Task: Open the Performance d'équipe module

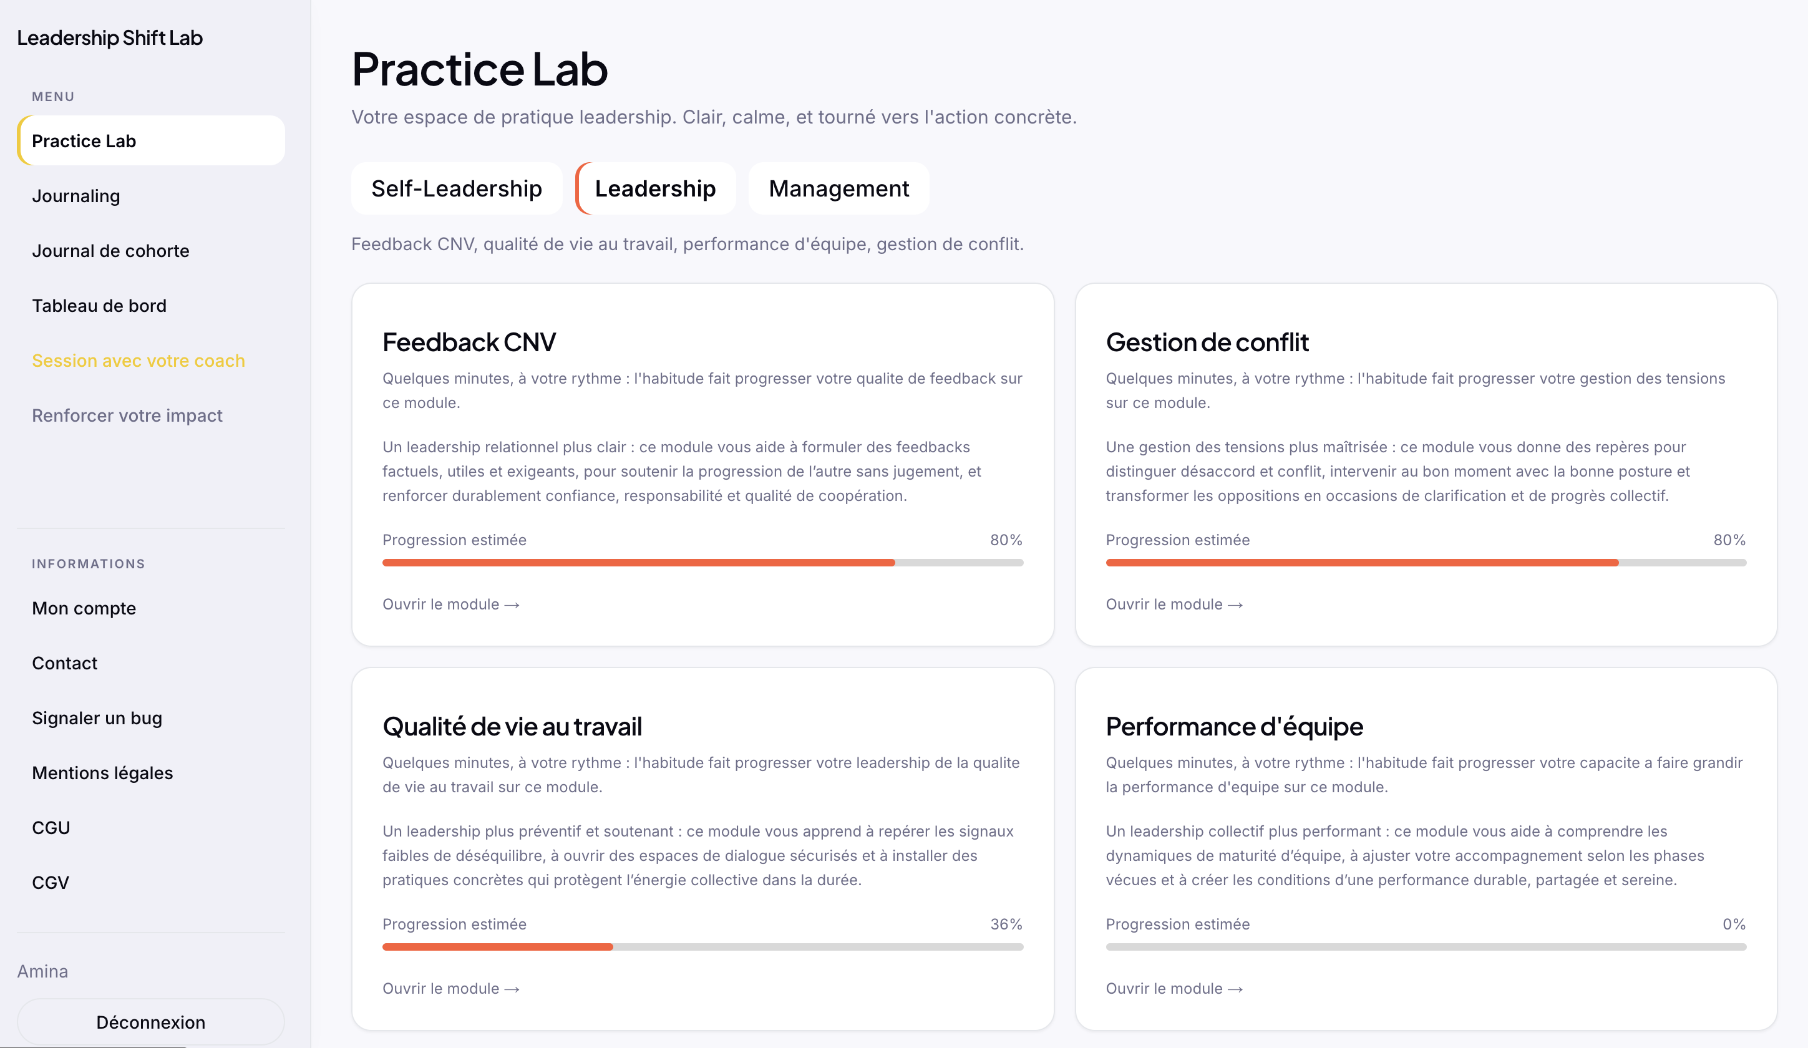Action: click(x=1175, y=987)
